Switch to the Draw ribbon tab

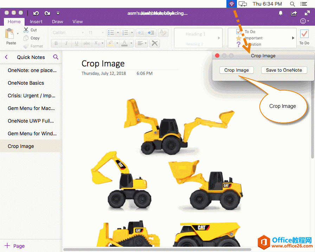(57, 21)
